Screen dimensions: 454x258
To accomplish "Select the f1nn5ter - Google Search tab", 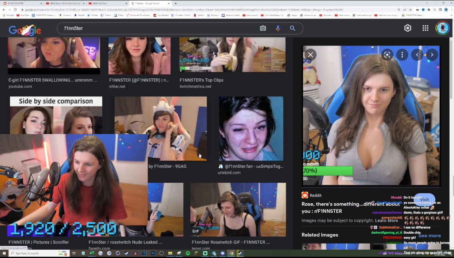I will (150, 4).
